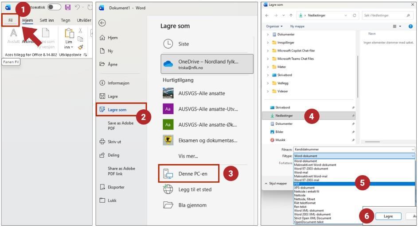Click the back arrow in Backstage view
Image resolution: width=418 pixels, height=227 pixels.
pos(102,23)
